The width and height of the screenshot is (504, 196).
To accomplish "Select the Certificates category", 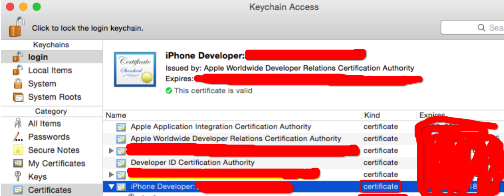I will [49, 190].
